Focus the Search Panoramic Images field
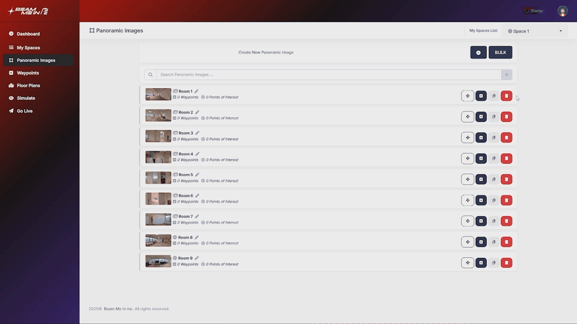The height and width of the screenshot is (324, 577). click(328, 75)
